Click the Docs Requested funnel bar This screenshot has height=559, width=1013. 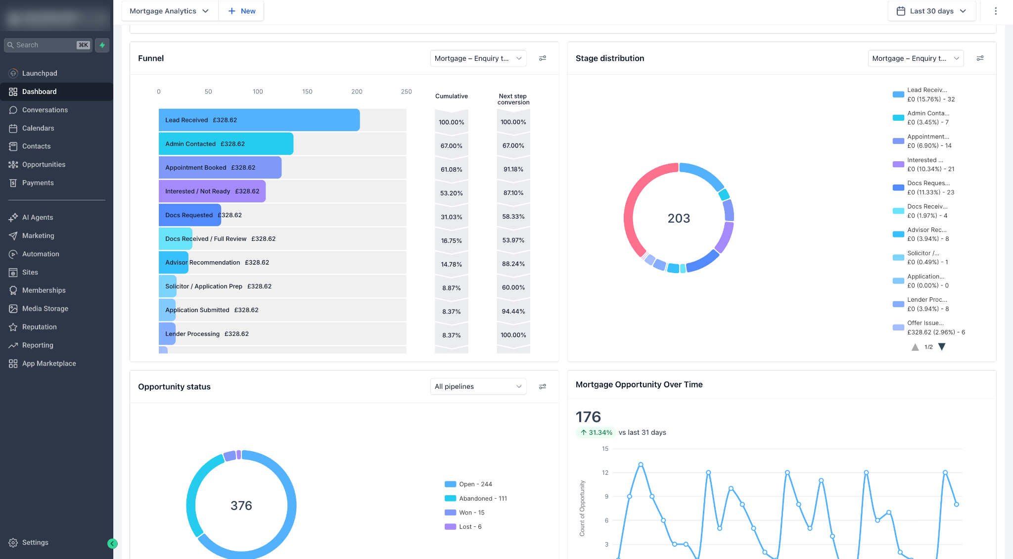point(190,215)
